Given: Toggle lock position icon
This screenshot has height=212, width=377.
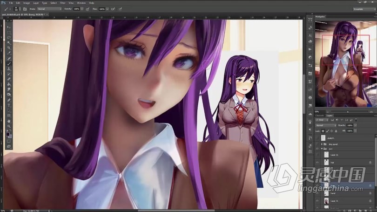Looking at the screenshot, I should (x=331, y=131).
